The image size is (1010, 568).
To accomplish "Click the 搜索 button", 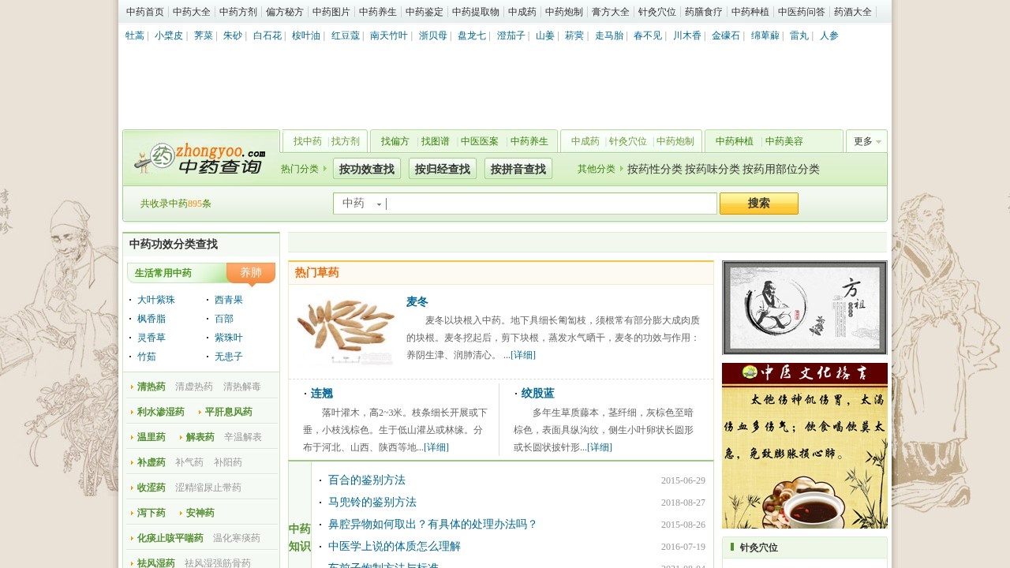I will (x=759, y=204).
